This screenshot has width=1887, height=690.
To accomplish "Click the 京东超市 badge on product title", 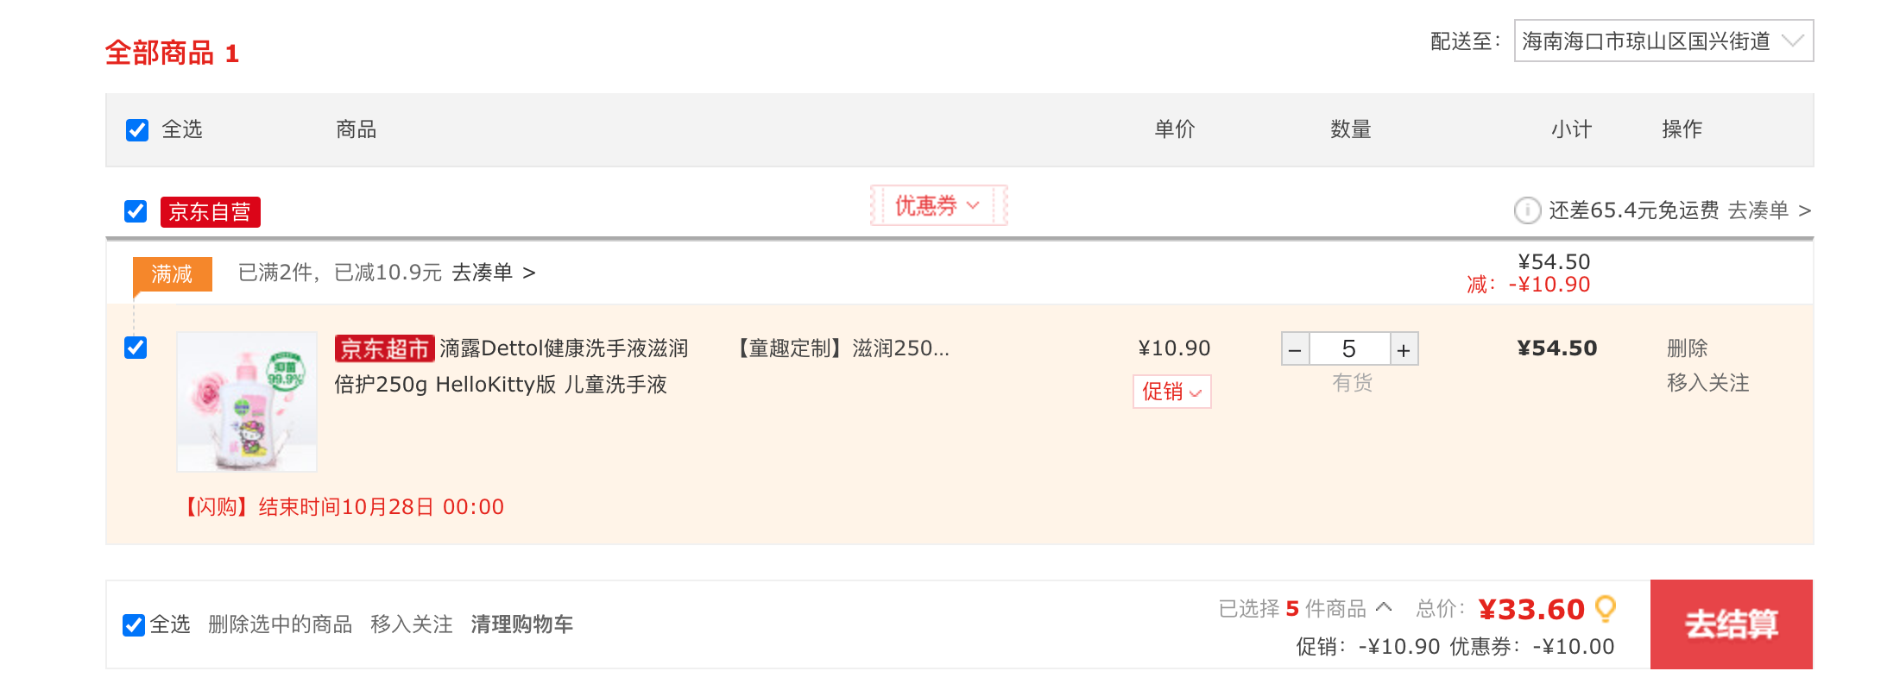I will tap(384, 348).
